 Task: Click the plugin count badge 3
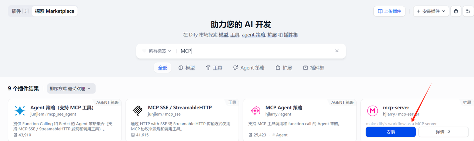pyautogui.click(x=26, y=11)
